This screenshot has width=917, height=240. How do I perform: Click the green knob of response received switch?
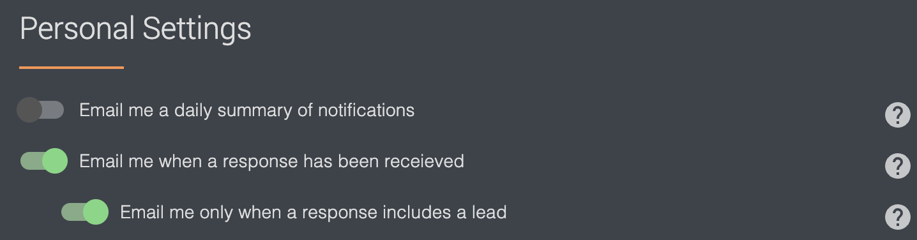[56, 161]
